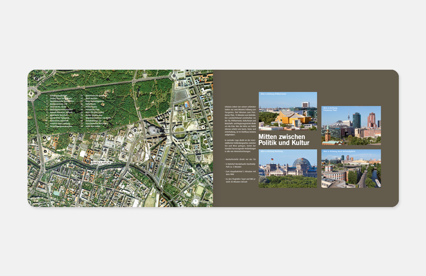Image resolution: width=426 pixels, height=276 pixels.
Task: Click legend entry '14 Hotel Maritim'
Action: (89, 98)
